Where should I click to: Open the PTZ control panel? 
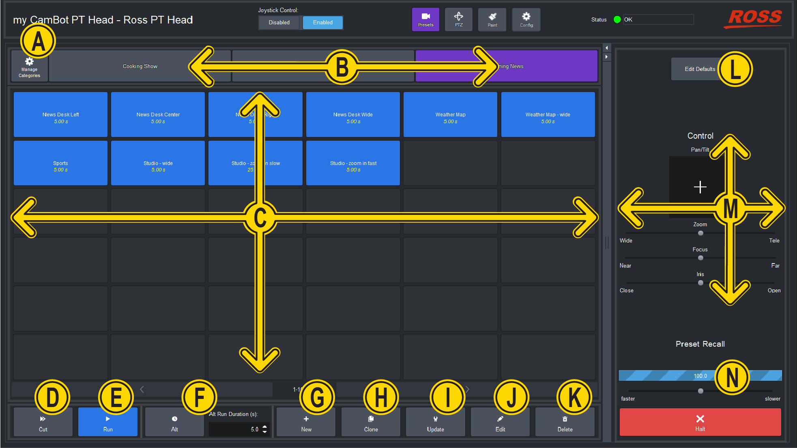coord(458,19)
